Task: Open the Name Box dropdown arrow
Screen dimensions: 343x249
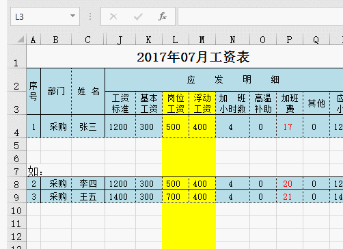Action: pos(72,16)
